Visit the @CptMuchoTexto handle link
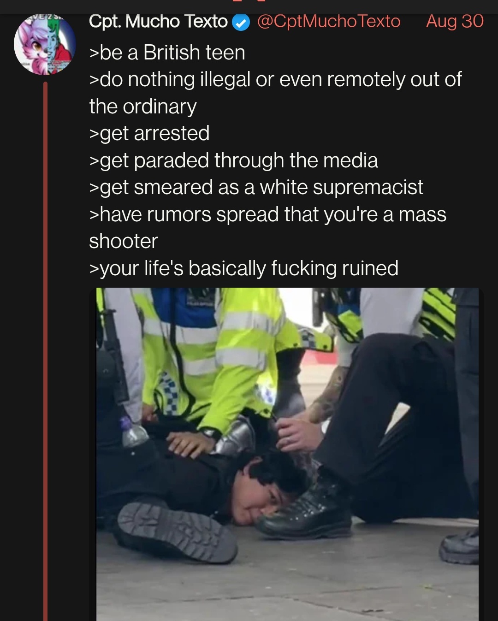This screenshot has width=498, height=621. (328, 21)
